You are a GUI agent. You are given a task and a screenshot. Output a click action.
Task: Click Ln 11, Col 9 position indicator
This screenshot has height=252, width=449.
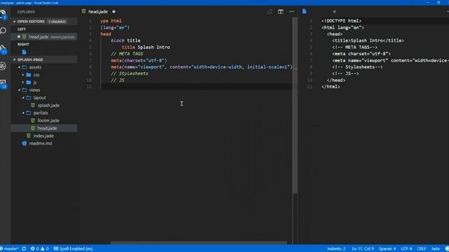[x=363, y=248]
